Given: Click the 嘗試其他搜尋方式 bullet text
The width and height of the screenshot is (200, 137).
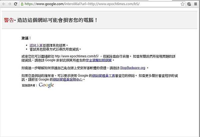Looking at the screenshot, I should point(55,49).
